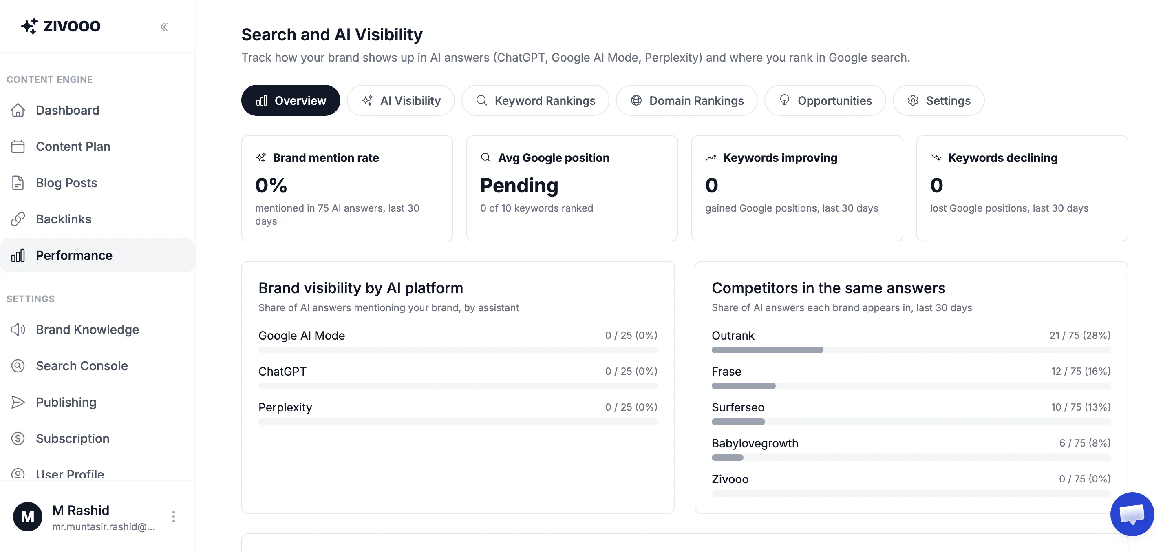The width and height of the screenshot is (1174, 553).
Task: Open Blog Posts section
Action: [97, 183]
